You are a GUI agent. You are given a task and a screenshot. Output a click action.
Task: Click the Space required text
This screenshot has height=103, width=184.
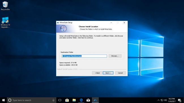68,63
